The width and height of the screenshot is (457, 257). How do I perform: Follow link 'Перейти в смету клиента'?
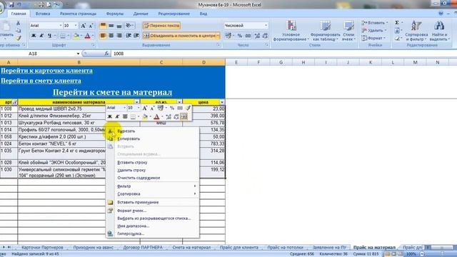point(41,81)
